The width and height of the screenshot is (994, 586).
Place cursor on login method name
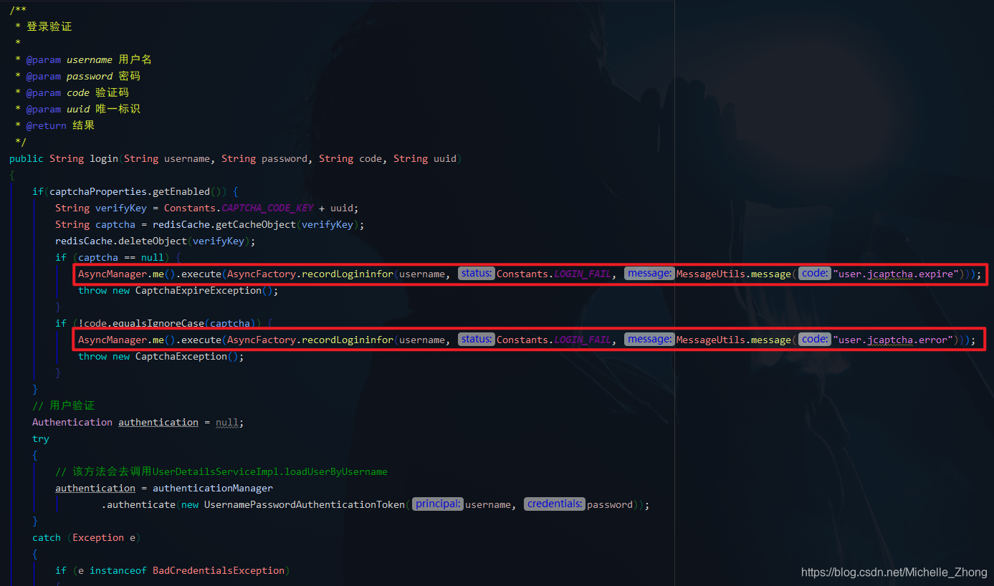coord(104,158)
